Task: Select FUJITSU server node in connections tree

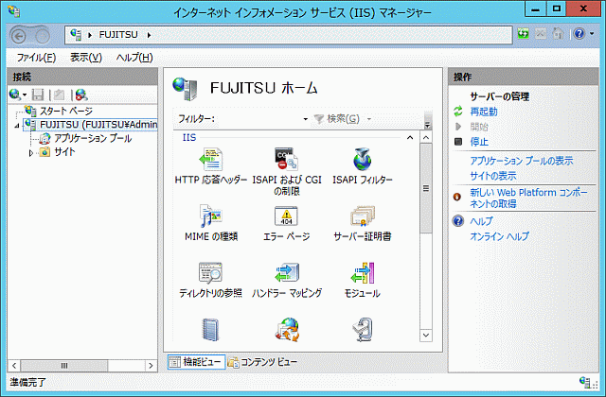Action: (x=98, y=125)
